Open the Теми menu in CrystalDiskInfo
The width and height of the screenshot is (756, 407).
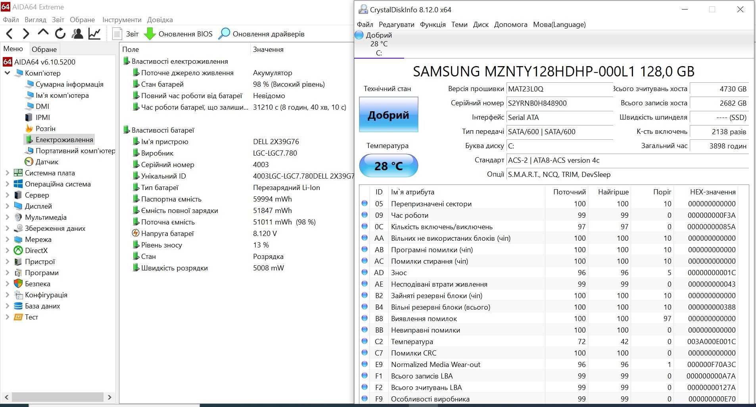pos(459,25)
